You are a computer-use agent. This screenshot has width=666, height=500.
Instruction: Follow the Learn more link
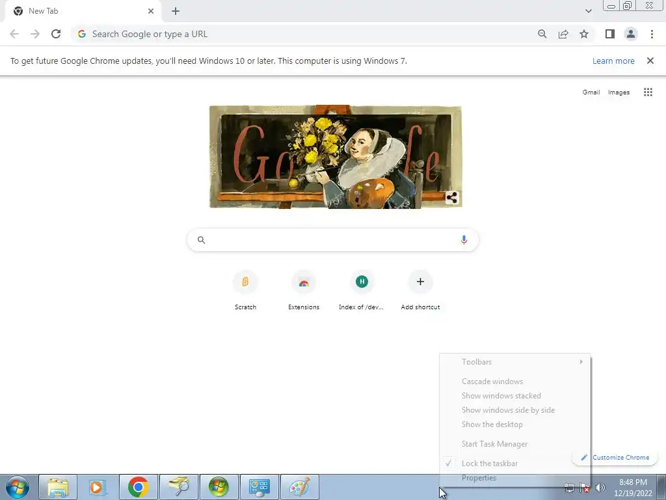coord(613,61)
